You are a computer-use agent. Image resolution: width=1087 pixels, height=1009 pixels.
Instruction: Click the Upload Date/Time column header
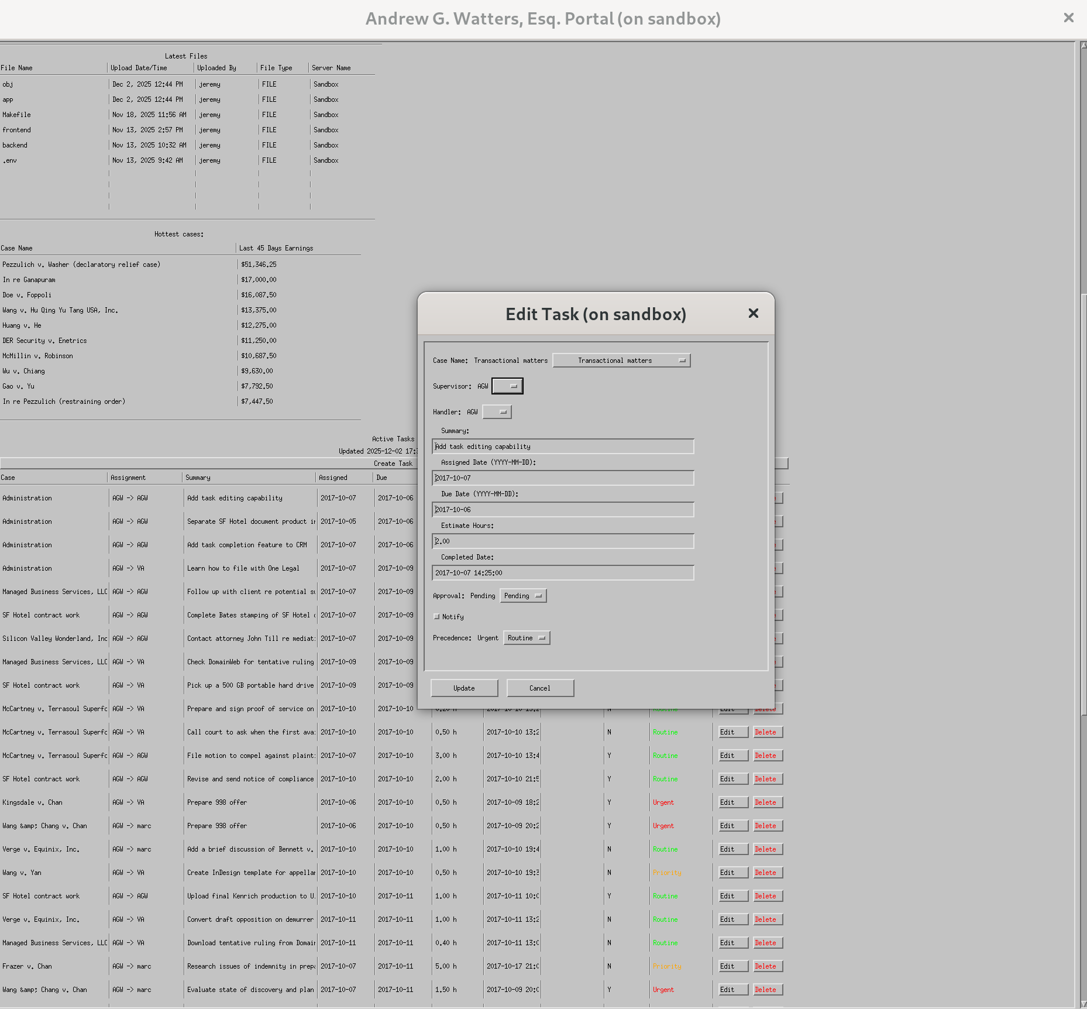coord(139,68)
